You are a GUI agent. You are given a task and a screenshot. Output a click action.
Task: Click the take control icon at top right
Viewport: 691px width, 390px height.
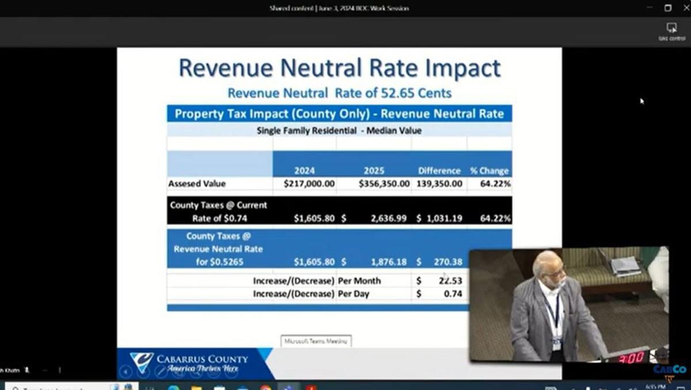pos(672,28)
